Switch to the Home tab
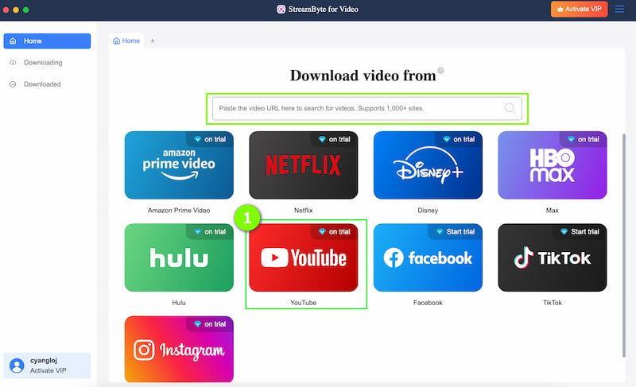The width and height of the screenshot is (636, 387). 126,41
